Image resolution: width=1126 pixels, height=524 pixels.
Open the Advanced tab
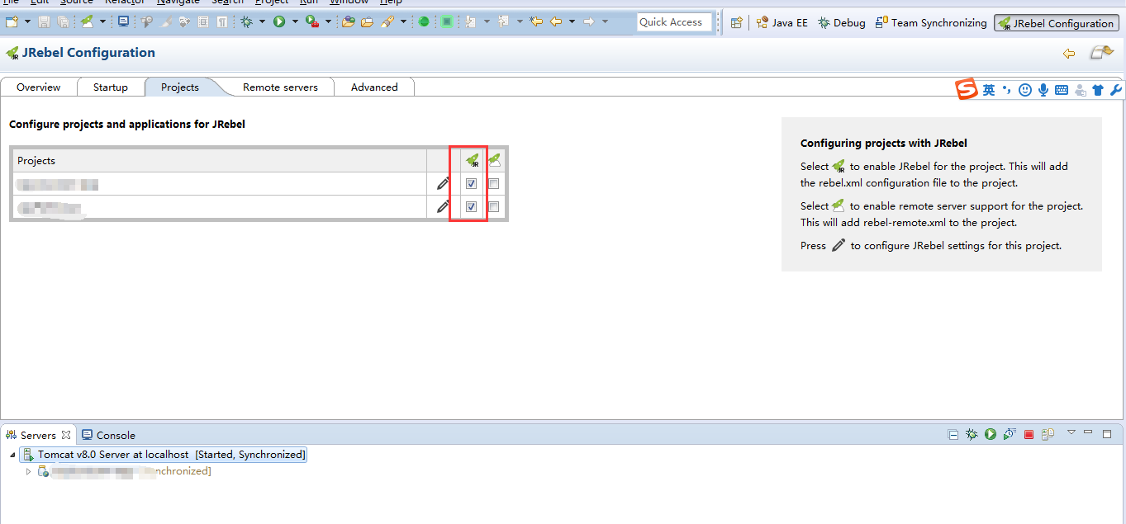click(x=374, y=87)
